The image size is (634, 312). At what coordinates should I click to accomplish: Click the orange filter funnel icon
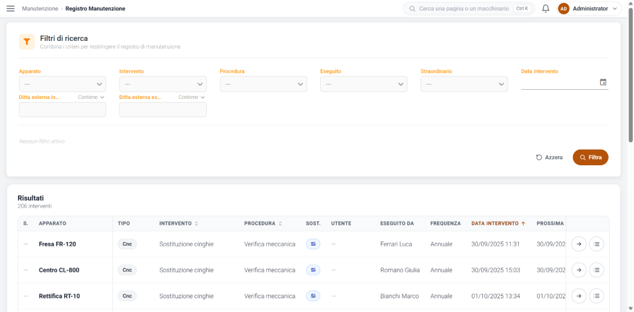[27, 41]
